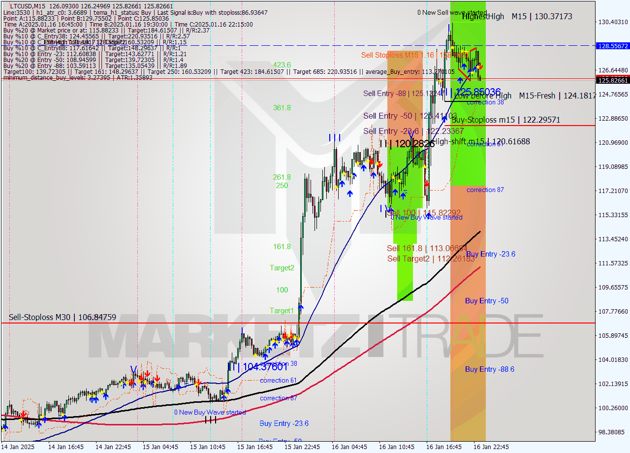Select the blue 128.55672 price tag

613,45
